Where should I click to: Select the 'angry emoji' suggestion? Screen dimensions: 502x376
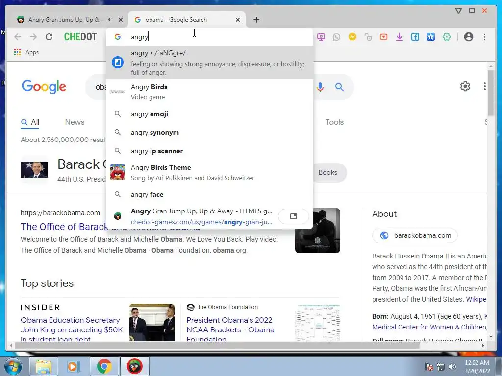(x=210, y=114)
